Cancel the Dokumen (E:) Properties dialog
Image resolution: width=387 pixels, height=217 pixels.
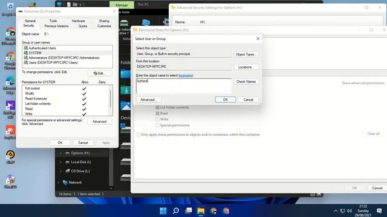coord(83,143)
